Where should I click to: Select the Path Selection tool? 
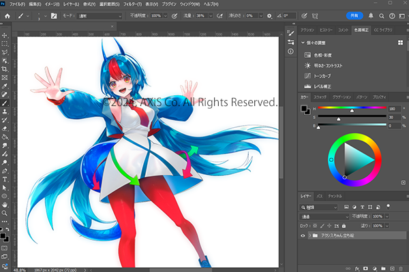(x=5, y=188)
